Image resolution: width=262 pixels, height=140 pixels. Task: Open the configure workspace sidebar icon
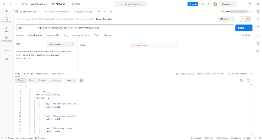[7, 59]
